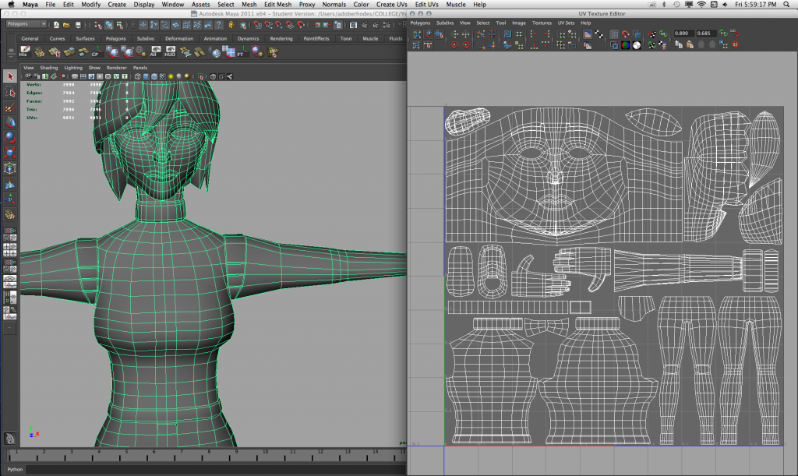The height and width of the screenshot is (476, 798).
Task: Pick the Scale tool in toolbox
Action: [9, 153]
